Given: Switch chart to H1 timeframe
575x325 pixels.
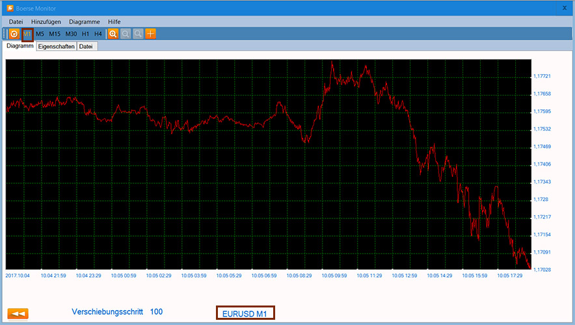Looking at the screenshot, I should [x=86, y=34].
